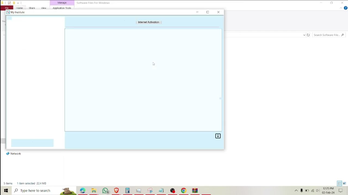
Task: Collapse the Explorer ribbon chevron
Action: (x=341, y=8)
